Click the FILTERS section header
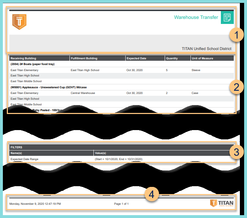 click(121, 147)
